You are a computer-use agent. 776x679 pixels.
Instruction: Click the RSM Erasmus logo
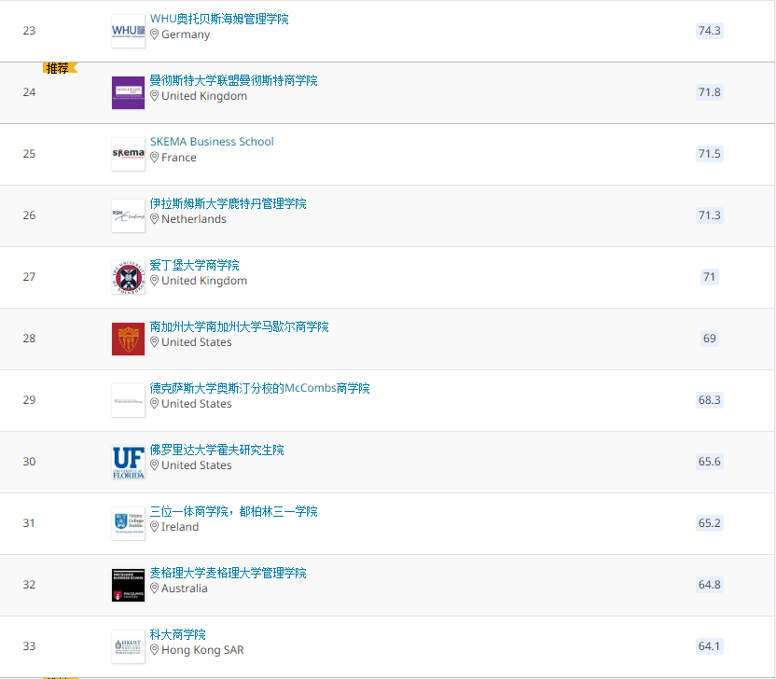point(128,215)
